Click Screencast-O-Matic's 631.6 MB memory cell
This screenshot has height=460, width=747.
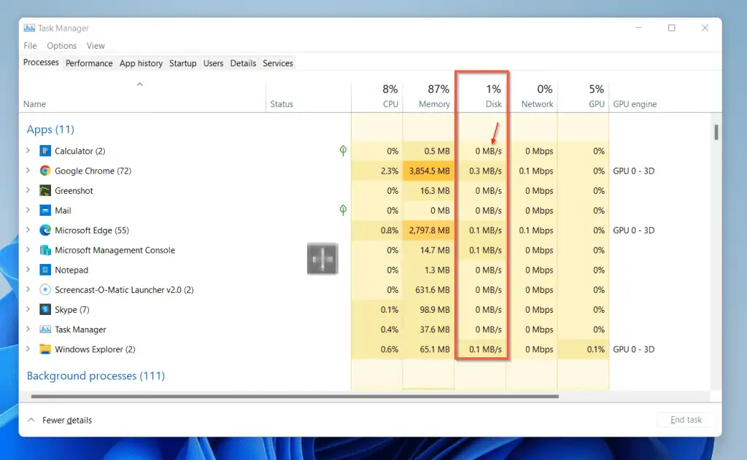click(x=429, y=289)
